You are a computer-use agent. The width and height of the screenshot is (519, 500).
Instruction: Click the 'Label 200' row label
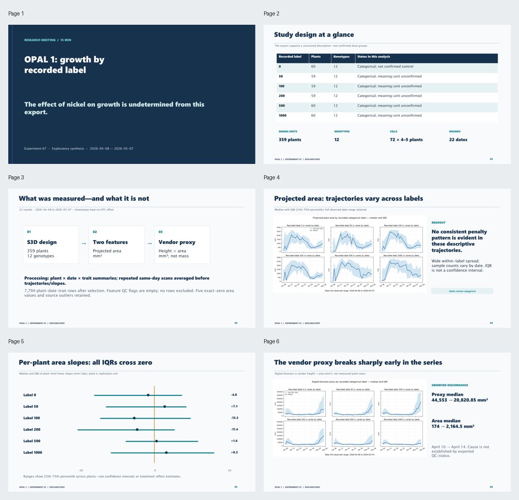pos(32,429)
